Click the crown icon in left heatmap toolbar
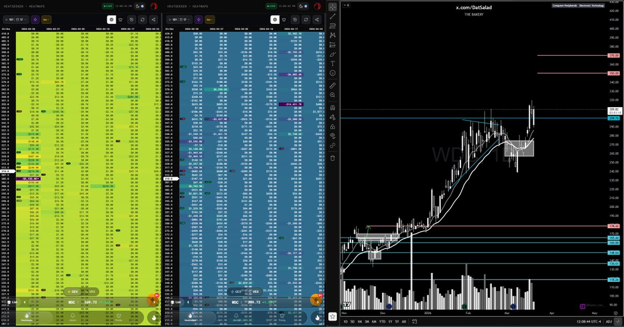This screenshot has height=327, width=624. pyautogui.click(x=121, y=19)
